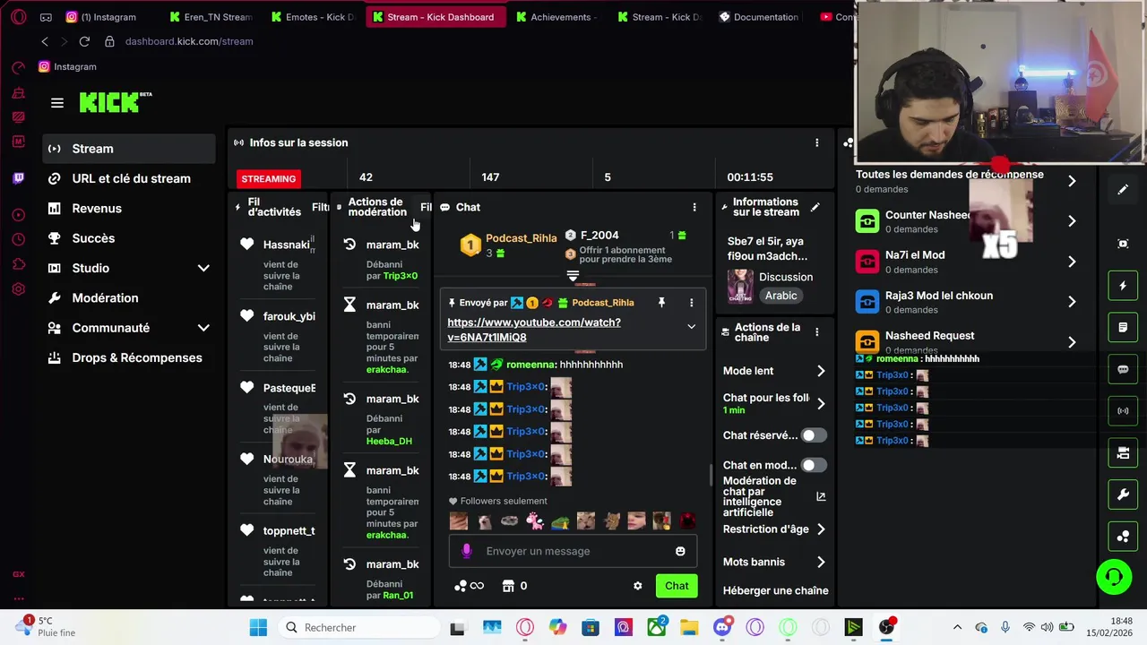The height and width of the screenshot is (645, 1147).
Task: Click the chat bubble icon in right toolbar
Action: click(x=1123, y=369)
